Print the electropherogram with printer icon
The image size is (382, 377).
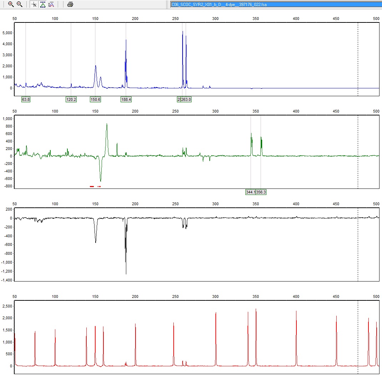pyautogui.click(x=70, y=4)
